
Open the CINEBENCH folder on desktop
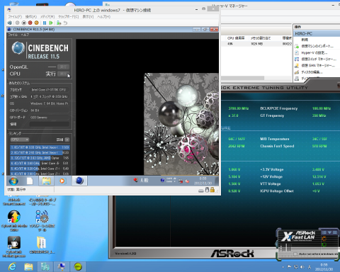[x=42, y=245]
